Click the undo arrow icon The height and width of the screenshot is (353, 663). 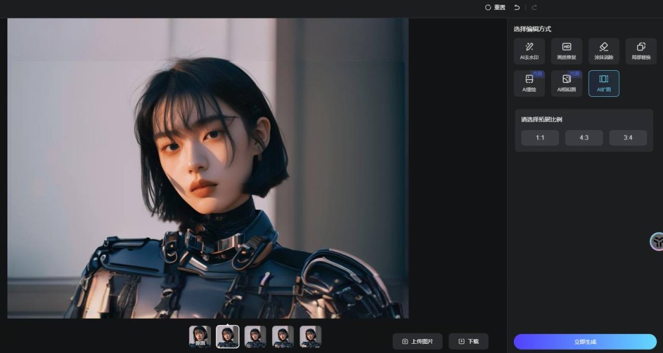(516, 7)
